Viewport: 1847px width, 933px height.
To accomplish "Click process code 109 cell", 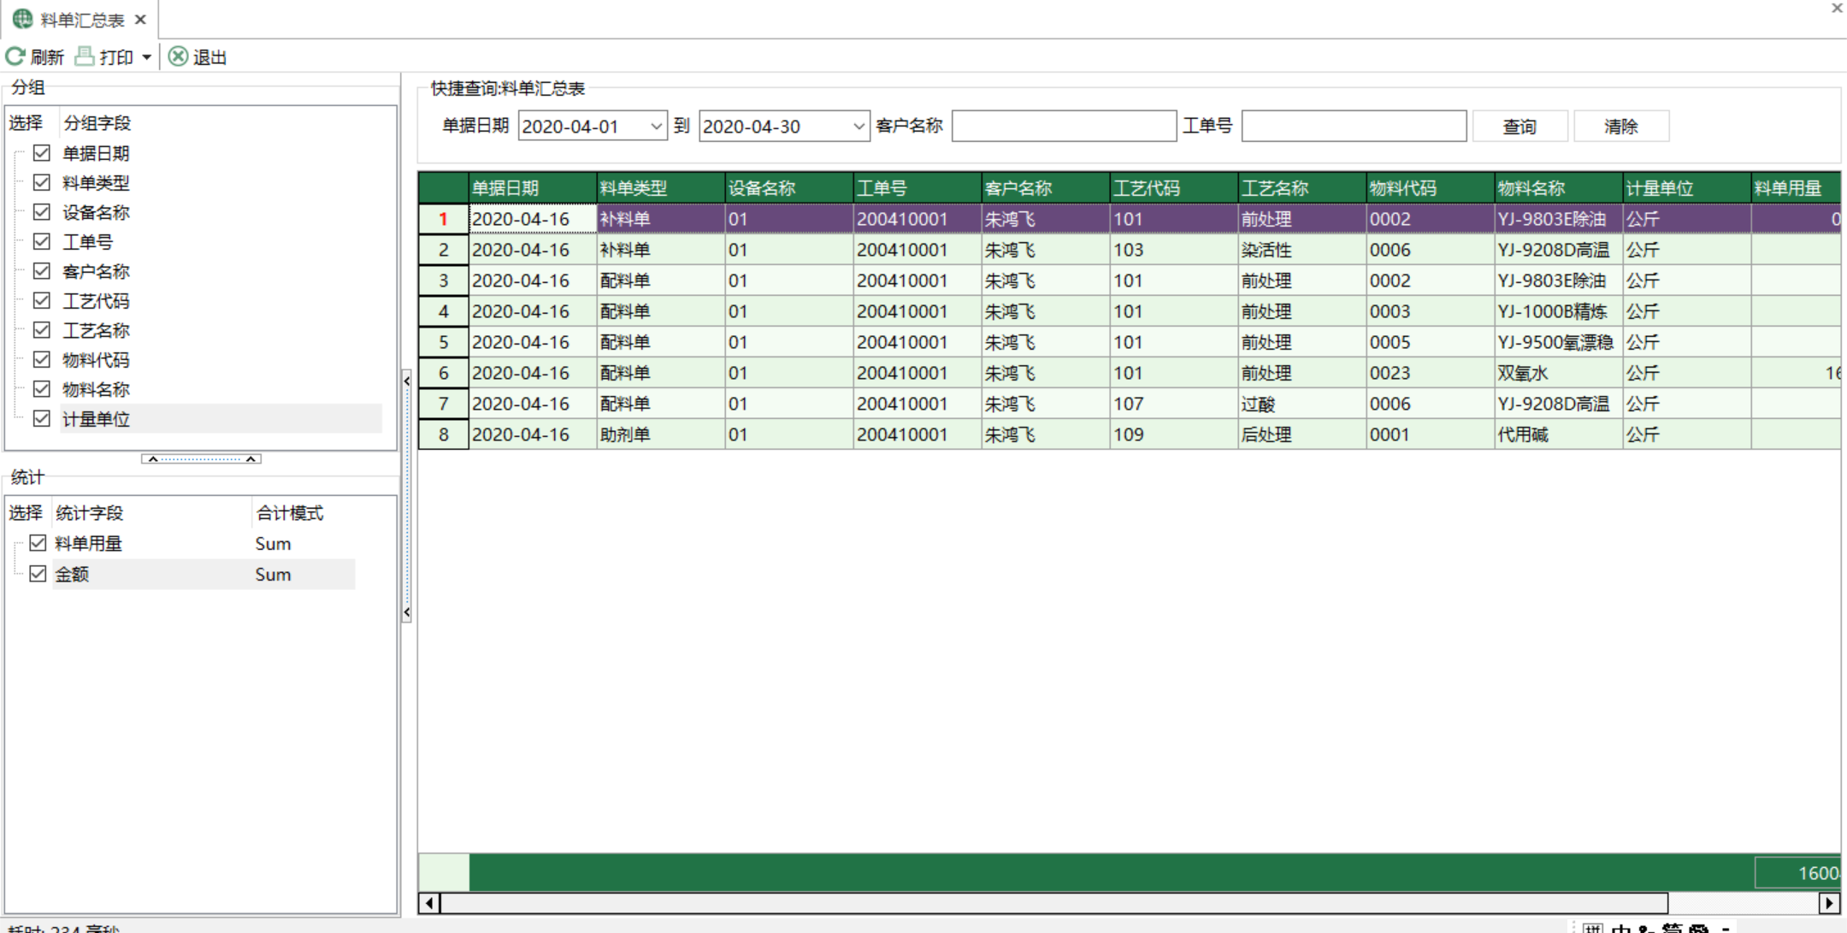I will click(x=1173, y=434).
